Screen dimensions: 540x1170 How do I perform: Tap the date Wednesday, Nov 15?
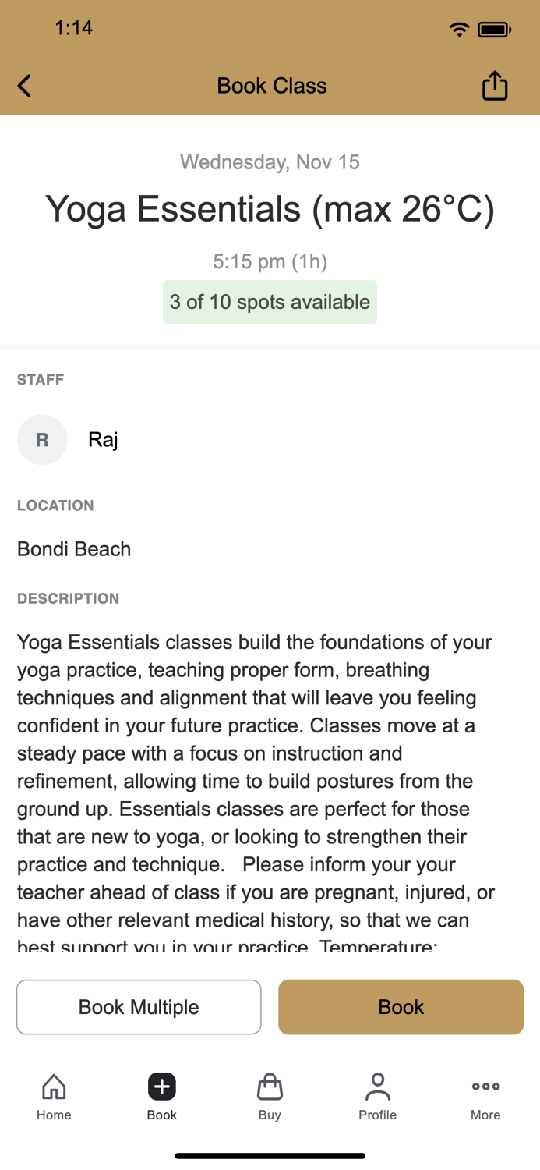coord(270,162)
